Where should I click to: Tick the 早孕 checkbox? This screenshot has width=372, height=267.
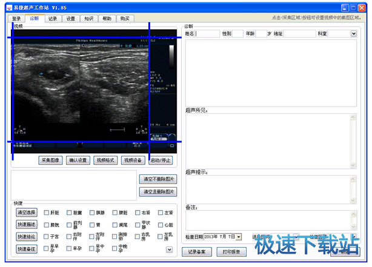(69, 248)
